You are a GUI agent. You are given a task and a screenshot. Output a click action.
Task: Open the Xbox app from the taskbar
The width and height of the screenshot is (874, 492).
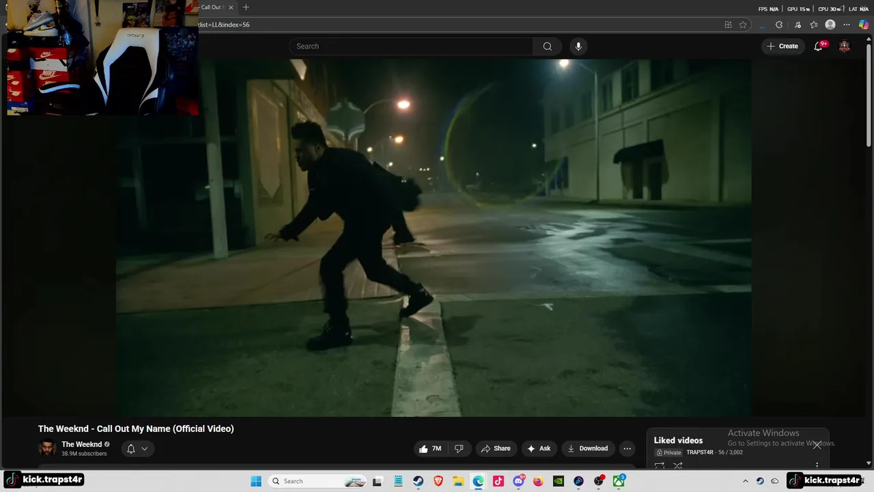click(619, 481)
